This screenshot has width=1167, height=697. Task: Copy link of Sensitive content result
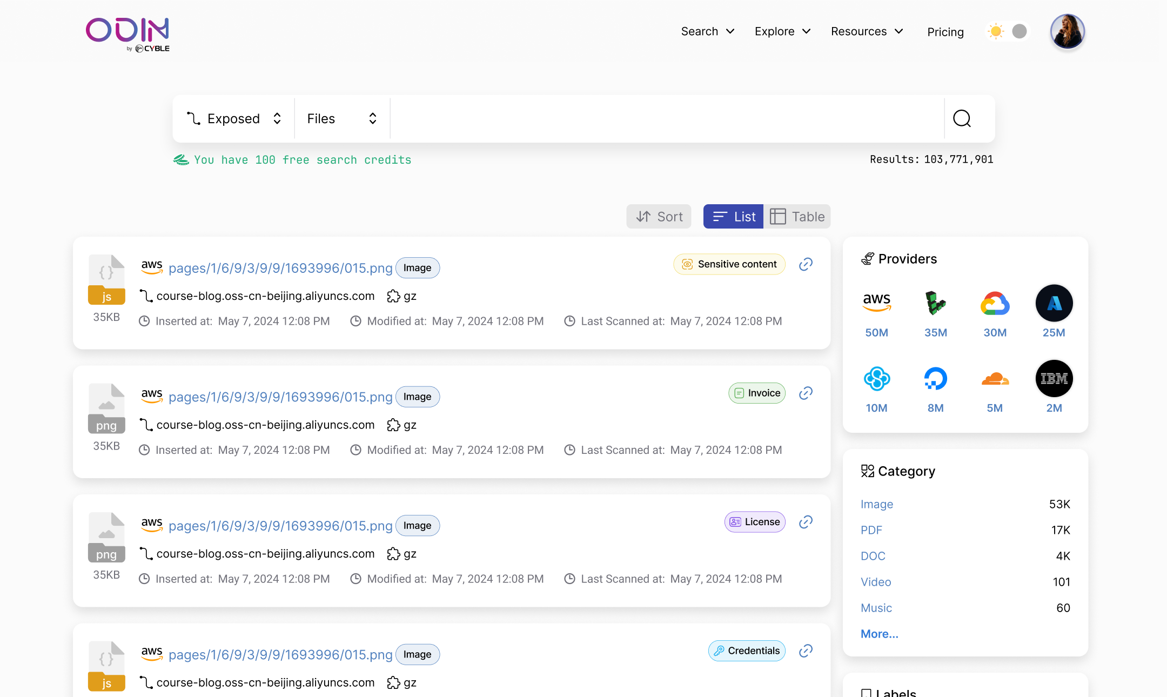[806, 264]
